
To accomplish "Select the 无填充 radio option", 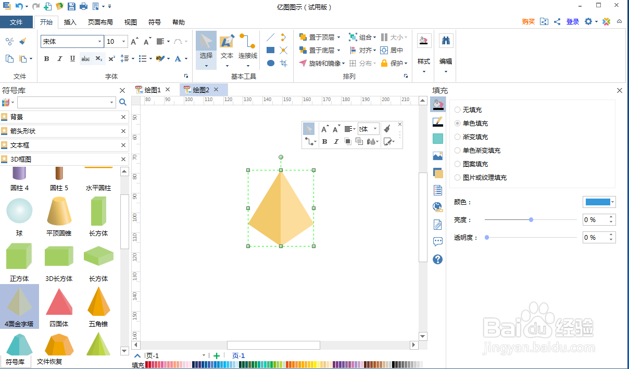I will coord(458,109).
